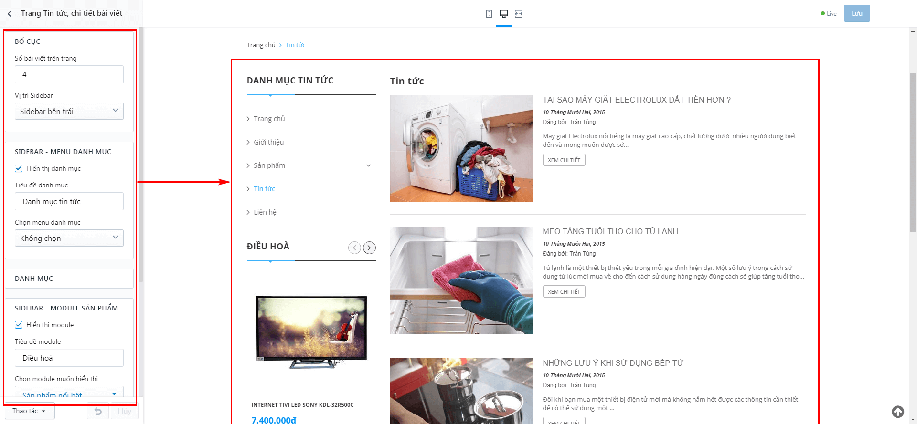Viewport: 917px width, 424px height.
Task: Switch to desktop preview icon
Action: click(x=504, y=14)
